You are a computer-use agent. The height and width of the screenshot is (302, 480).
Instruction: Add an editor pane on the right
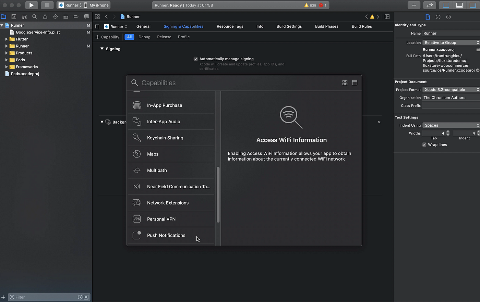(387, 16)
